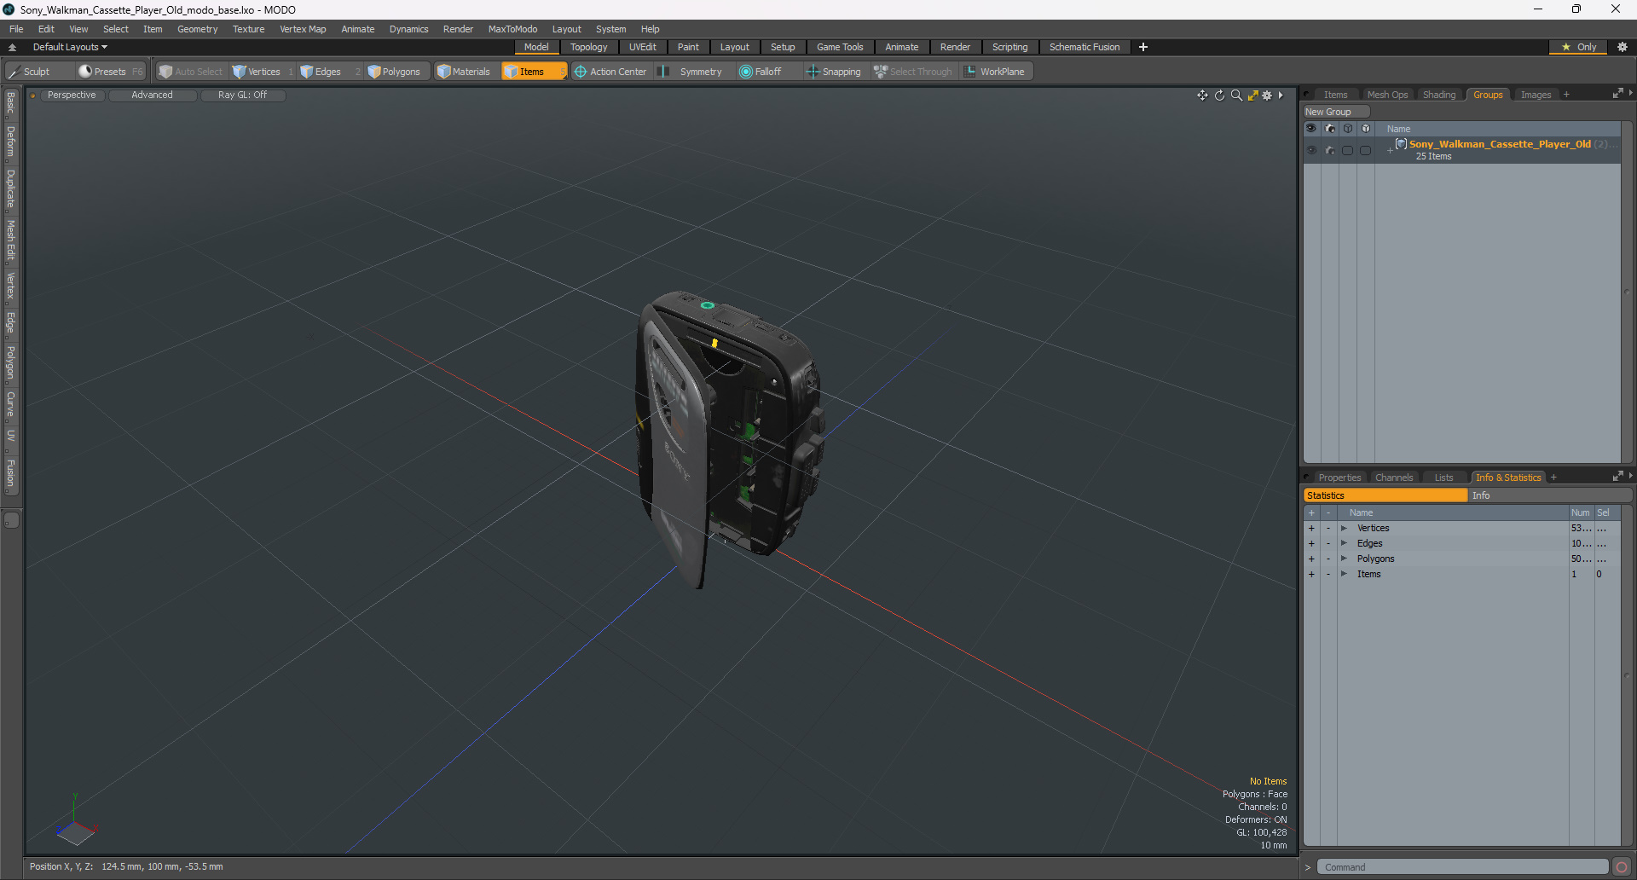Click the Walkman group item icon

pos(1401,144)
